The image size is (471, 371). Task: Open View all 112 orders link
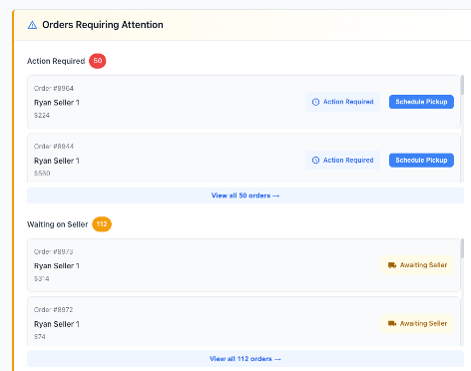coord(245,359)
